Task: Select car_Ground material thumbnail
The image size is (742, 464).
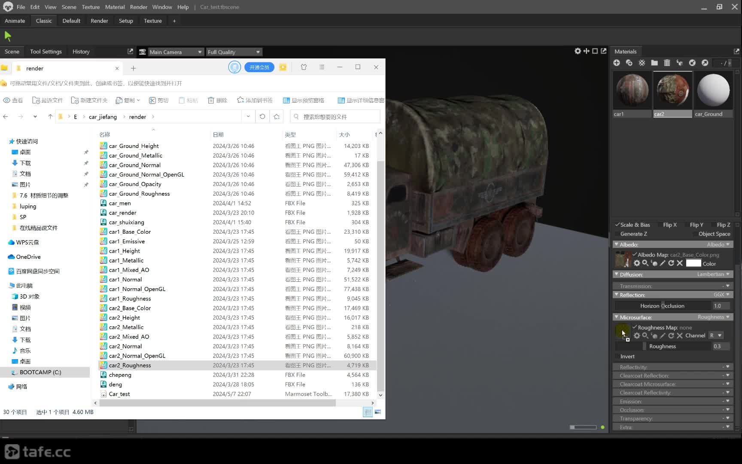Action: (713, 91)
